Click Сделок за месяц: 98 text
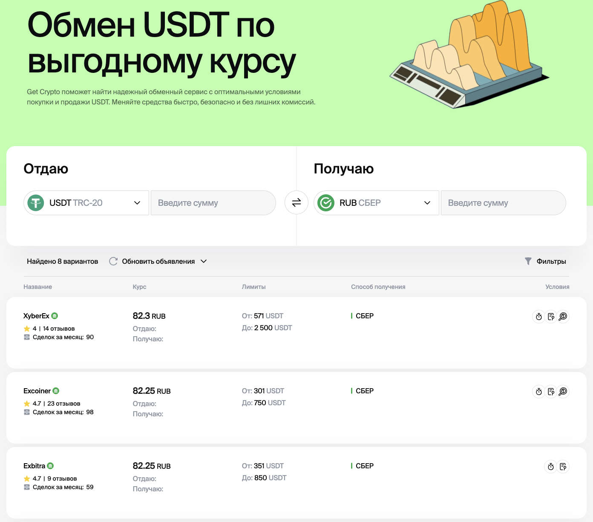Screen dimensions: 593x522 [63, 412]
